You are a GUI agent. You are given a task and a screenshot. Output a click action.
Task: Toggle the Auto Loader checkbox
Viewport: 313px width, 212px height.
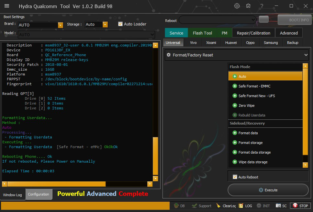[x=120, y=24]
